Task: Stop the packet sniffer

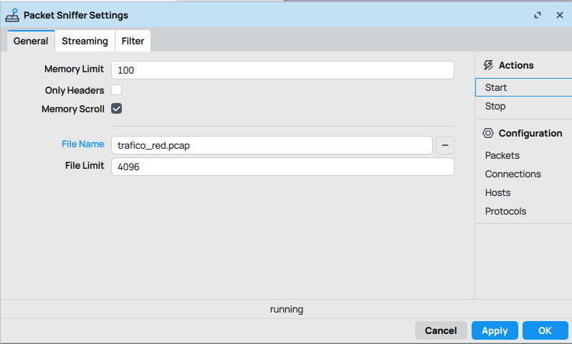Action: 495,106
